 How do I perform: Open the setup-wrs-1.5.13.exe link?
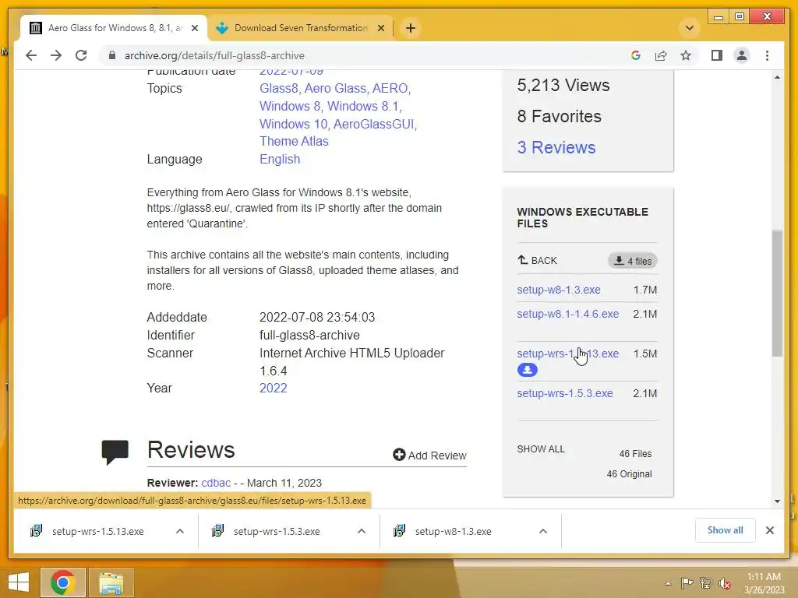pos(567,354)
